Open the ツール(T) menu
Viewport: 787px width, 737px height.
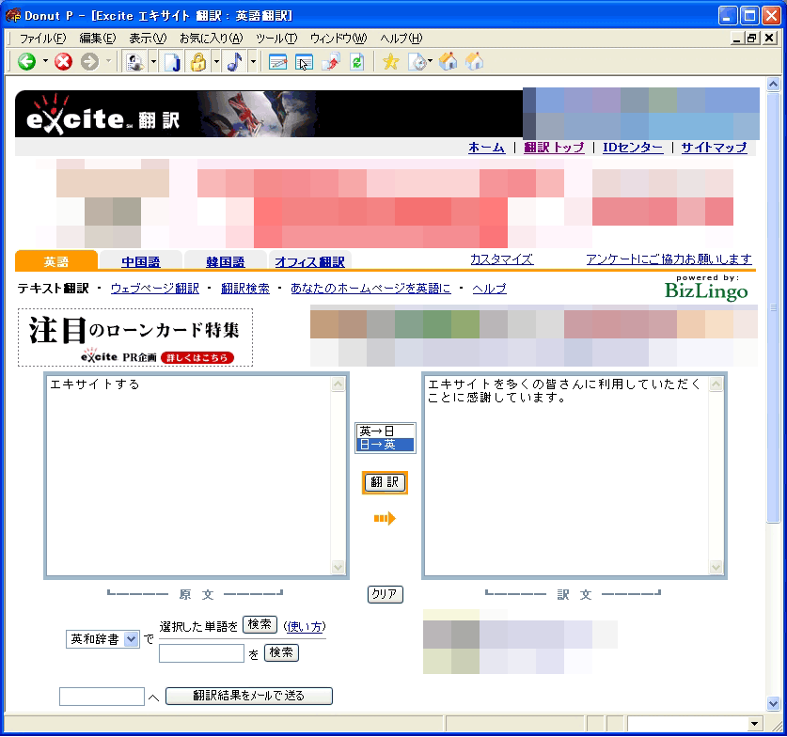pyautogui.click(x=276, y=39)
